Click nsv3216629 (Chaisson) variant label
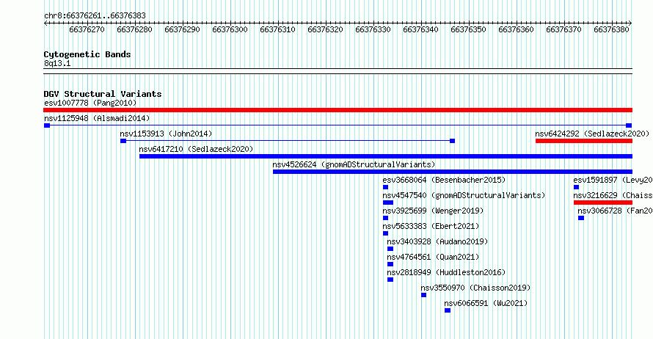The height and width of the screenshot is (339, 653). click(x=613, y=195)
